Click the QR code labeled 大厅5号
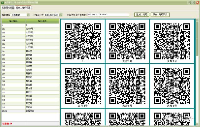 tap(127, 85)
